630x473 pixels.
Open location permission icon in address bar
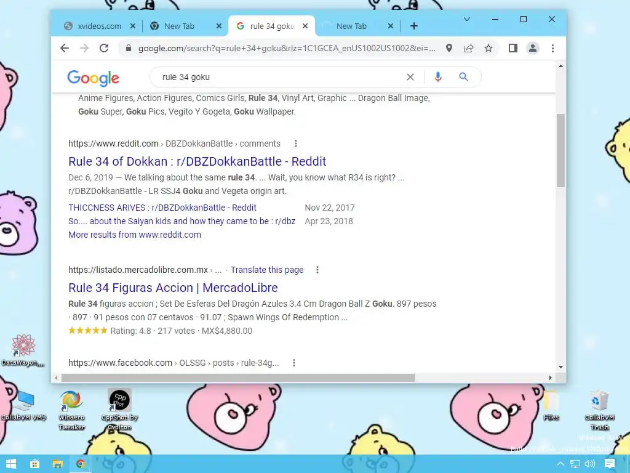449,48
